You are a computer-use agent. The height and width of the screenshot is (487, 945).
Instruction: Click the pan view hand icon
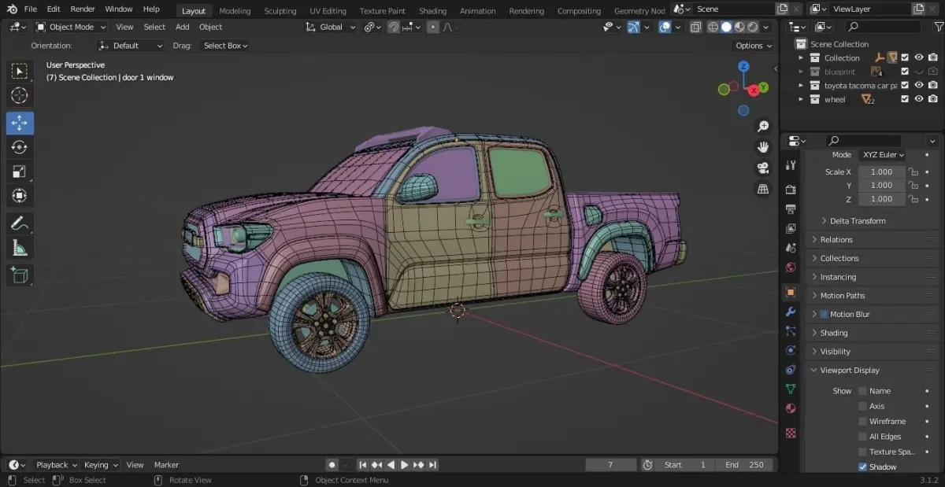(x=762, y=147)
